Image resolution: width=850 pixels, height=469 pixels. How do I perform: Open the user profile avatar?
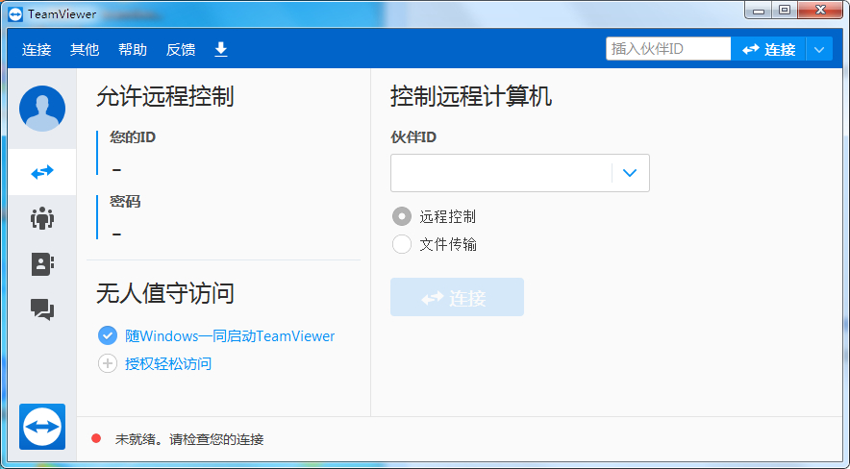pyautogui.click(x=42, y=109)
